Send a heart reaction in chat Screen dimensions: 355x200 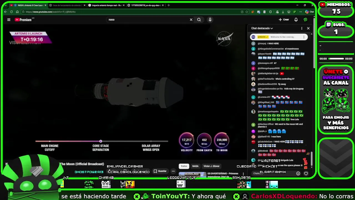coord(306,173)
